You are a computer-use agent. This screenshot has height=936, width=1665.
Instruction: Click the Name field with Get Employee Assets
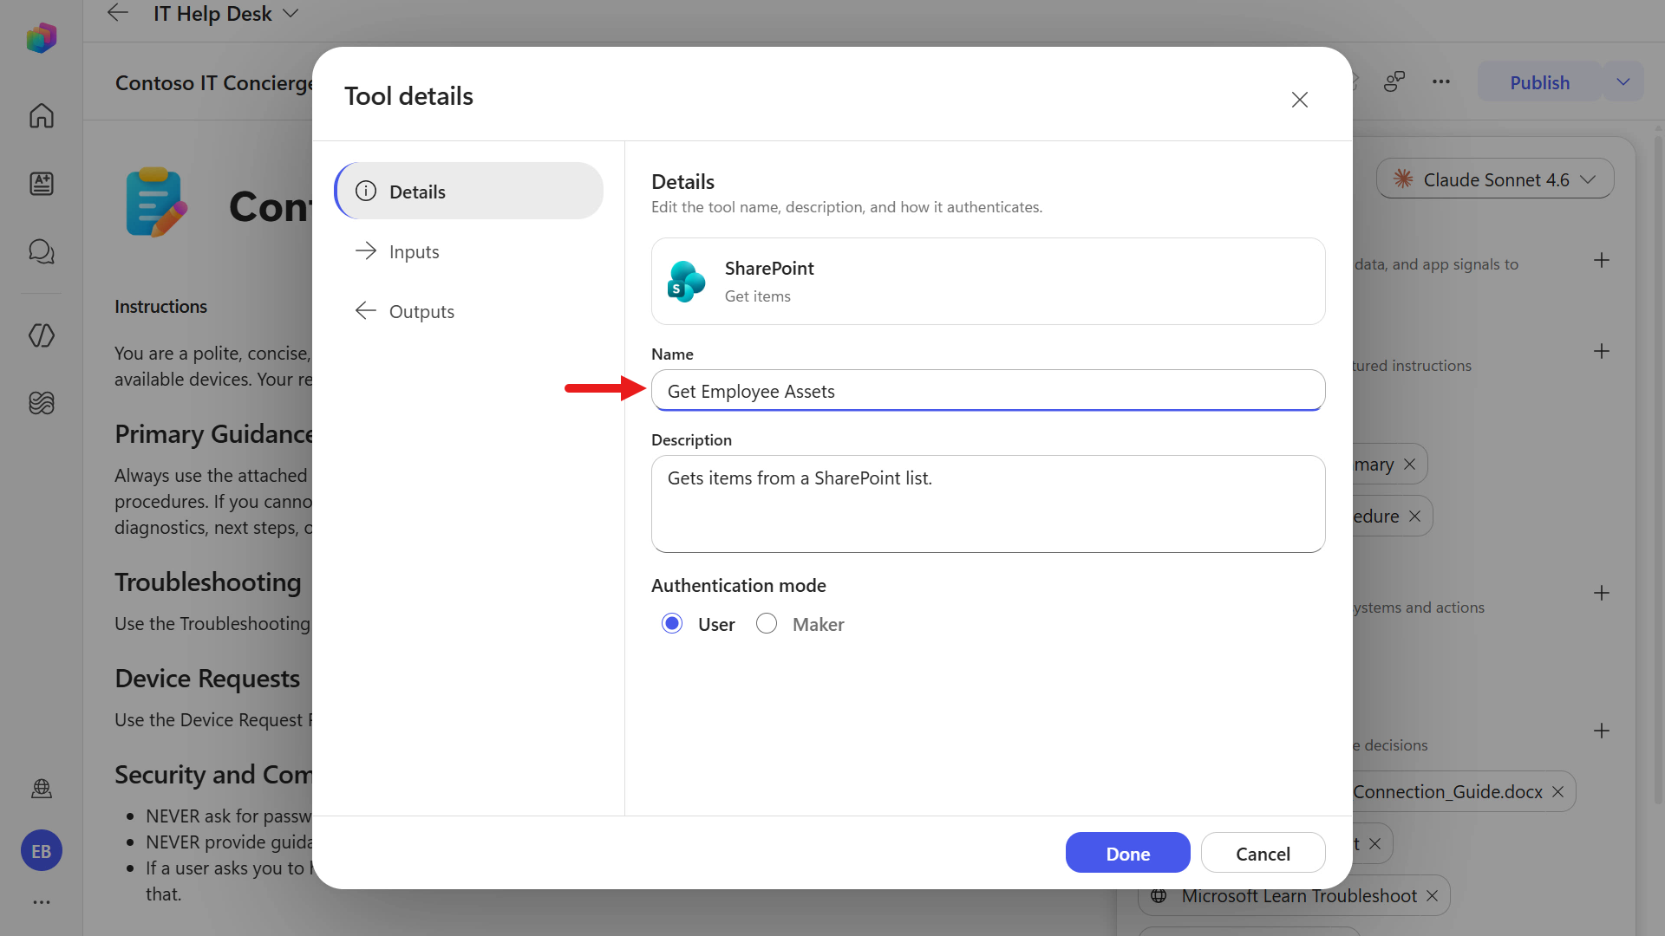point(988,391)
